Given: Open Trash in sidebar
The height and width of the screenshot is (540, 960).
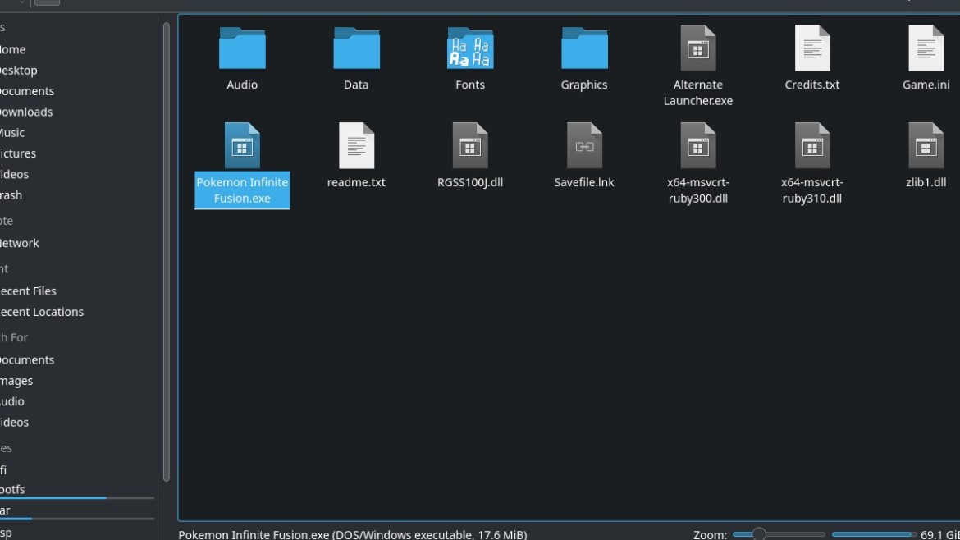Looking at the screenshot, I should (11, 195).
